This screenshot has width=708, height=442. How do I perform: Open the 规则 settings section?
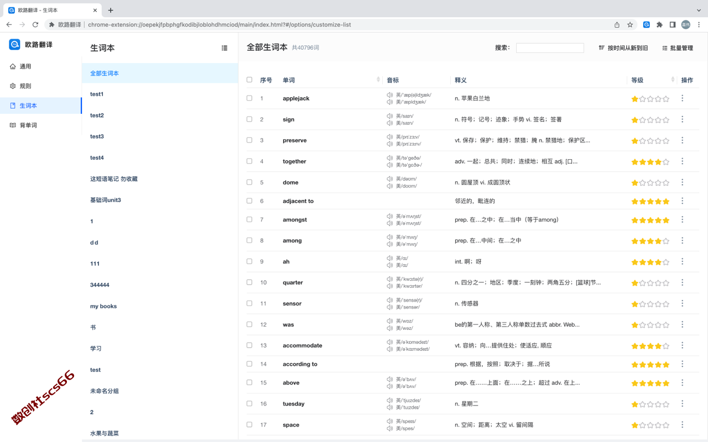point(41,86)
